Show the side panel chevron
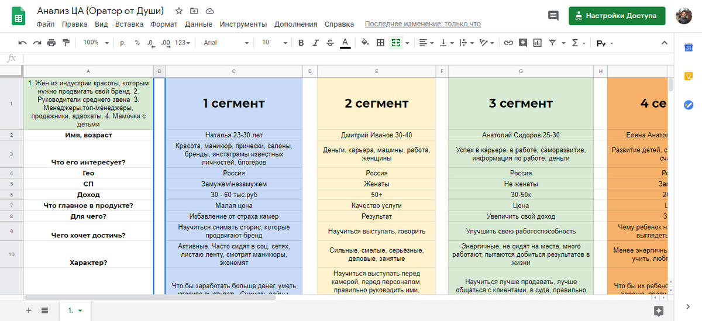Screen dimensions: 702x321 [x=688, y=307]
